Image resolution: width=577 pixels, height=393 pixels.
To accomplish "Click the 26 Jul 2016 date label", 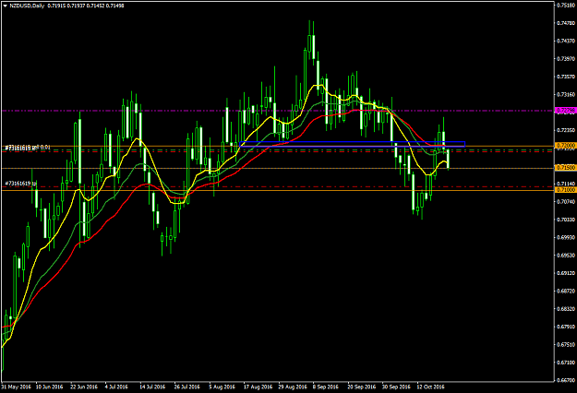I will [186, 387].
